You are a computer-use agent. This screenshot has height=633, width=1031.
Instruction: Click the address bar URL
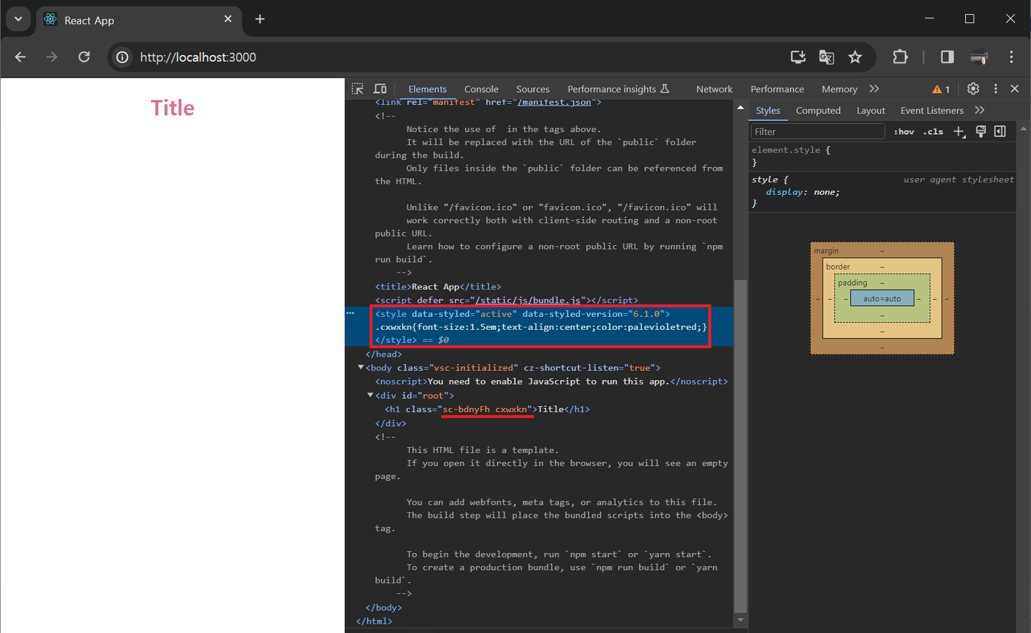point(198,57)
